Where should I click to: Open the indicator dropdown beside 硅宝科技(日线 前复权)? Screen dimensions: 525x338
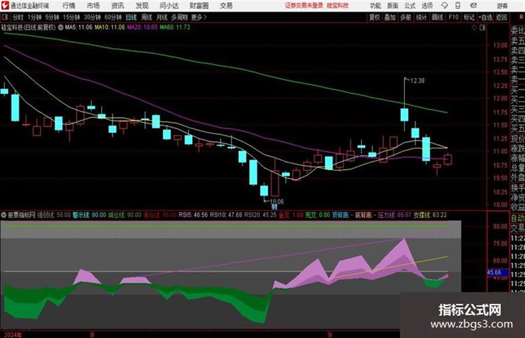pos(61,27)
